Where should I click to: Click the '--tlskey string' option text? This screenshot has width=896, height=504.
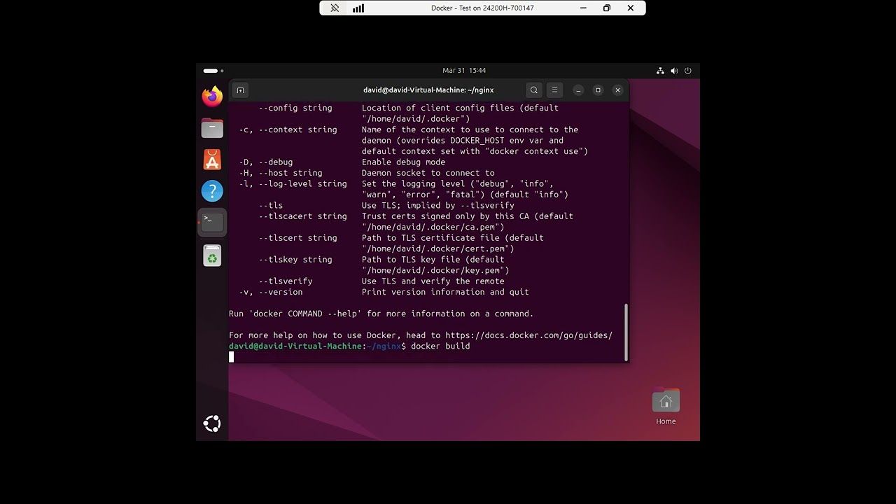click(295, 260)
